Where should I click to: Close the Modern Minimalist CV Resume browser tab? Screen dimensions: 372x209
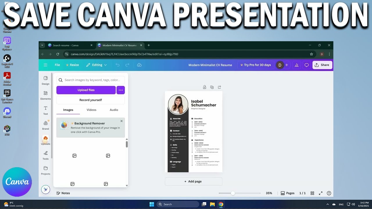coord(141,45)
